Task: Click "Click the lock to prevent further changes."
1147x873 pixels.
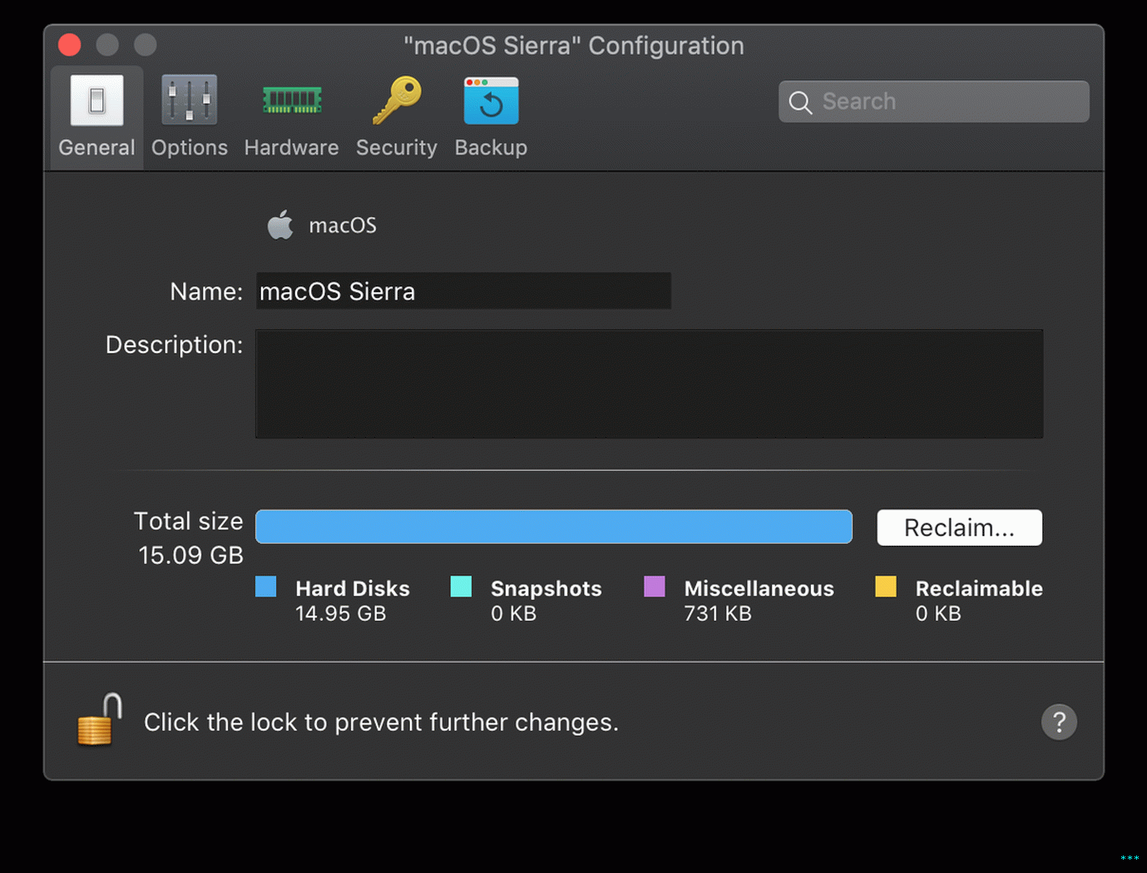Action: point(381,722)
